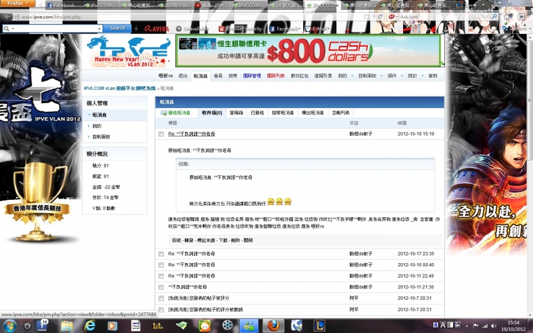Click the Avira logo in the toolbar
This screenshot has height=333, width=533.
pos(153,29)
